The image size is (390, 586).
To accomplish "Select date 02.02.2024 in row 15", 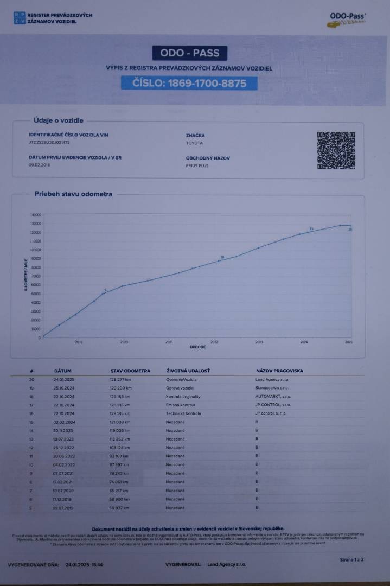I will pos(64,422).
